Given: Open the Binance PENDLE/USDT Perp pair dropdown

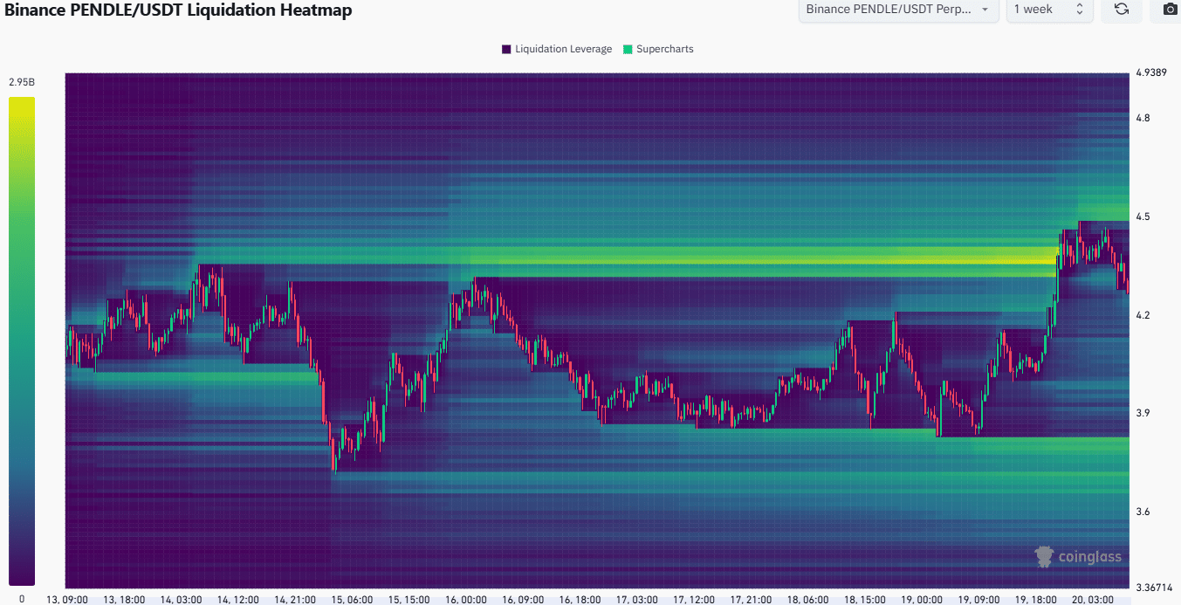Looking at the screenshot, I should (898, 10).
